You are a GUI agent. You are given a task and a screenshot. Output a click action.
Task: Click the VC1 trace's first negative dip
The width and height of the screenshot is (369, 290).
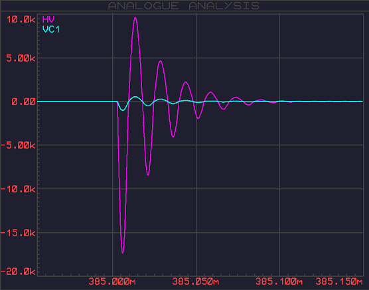click(x=122, y=110)
